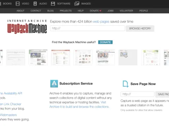Open the Link Checker link
The height and width of the screenshot is (126, 169).
[x=11, y=104]
